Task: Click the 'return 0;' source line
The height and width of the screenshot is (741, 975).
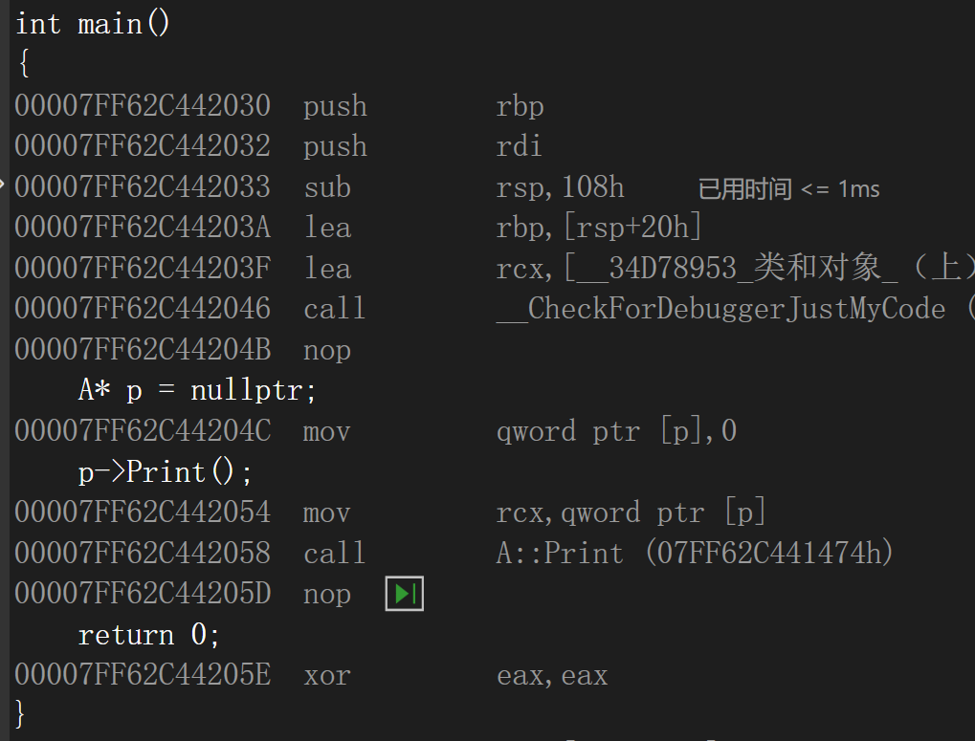Action: pos(148,635)
